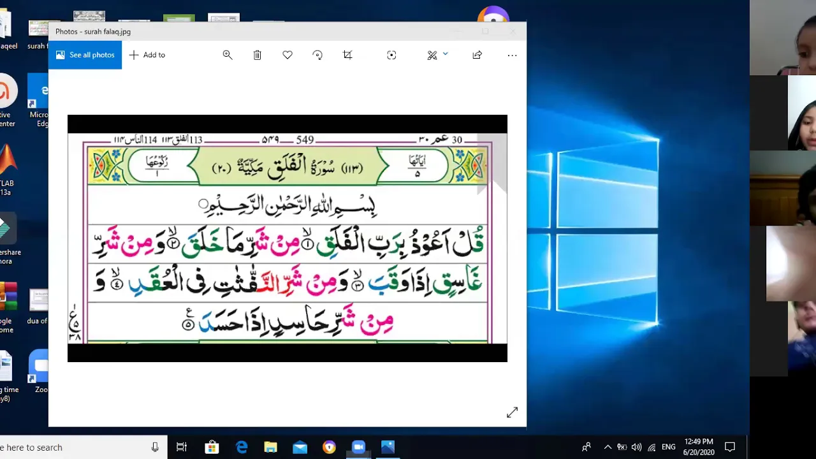Switch to Zoom on taskbar
Viewport: 816px width, 459px height.
click(358, 448)
